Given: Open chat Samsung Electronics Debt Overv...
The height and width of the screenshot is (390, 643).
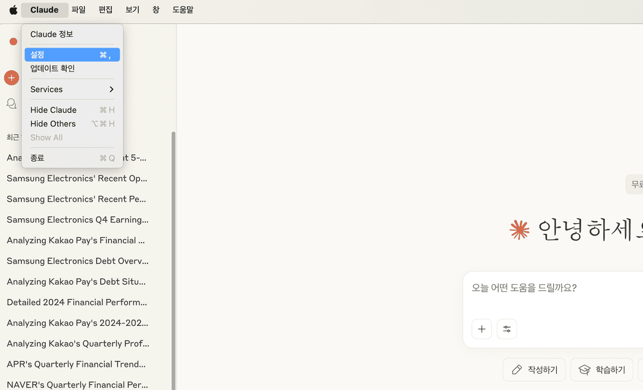Looking at the screenshot, I should (77, 261).
